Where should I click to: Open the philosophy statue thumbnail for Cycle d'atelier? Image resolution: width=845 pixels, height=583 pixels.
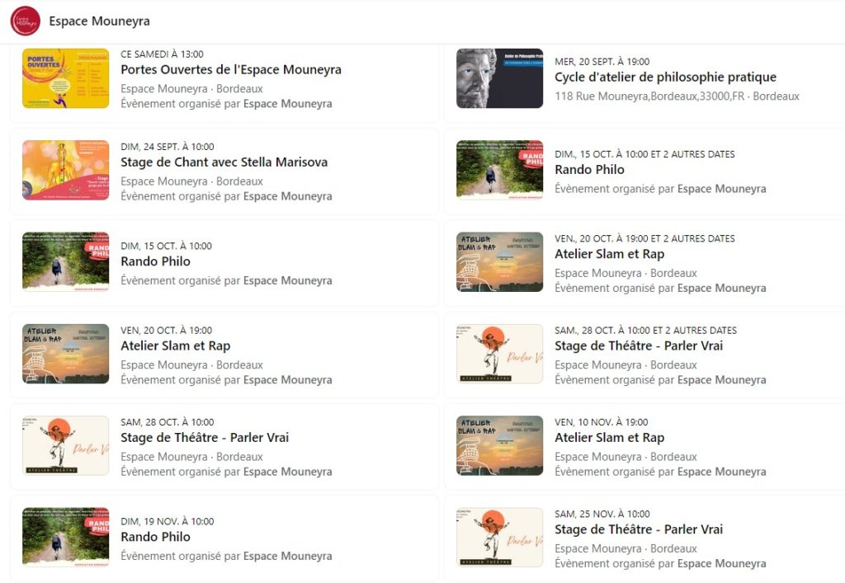click(499, 78)
